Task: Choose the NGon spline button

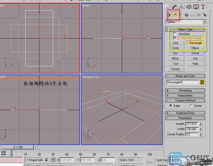Action: tap(175, 58)
